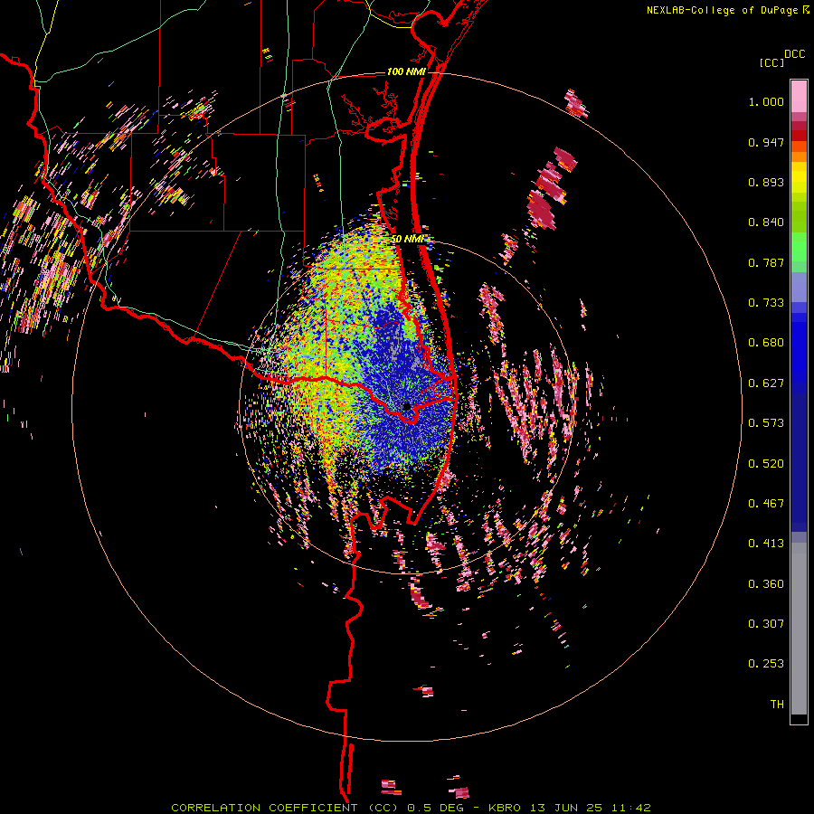Click the 0.307 value on color scale

766,624
